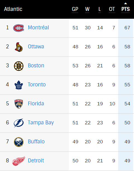Viewport: 134px width, 171px height.
Task: Open the Detroit team link
Action: pyautogui.click(x=36, y=160)
